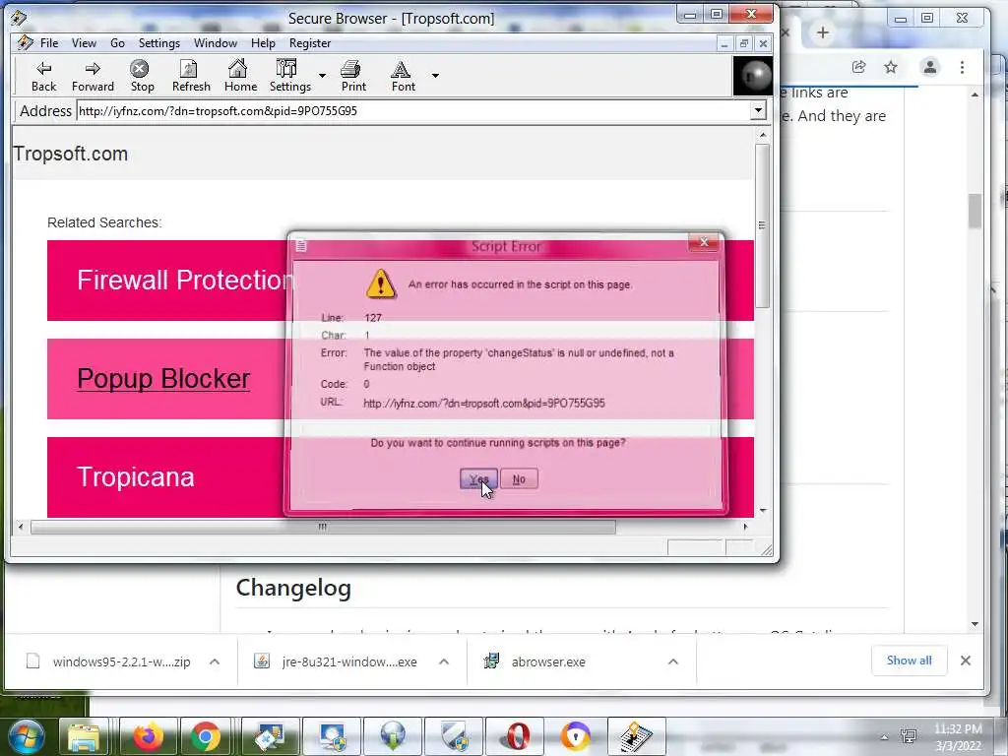Open the Settings toolbar button

point(290,76)
